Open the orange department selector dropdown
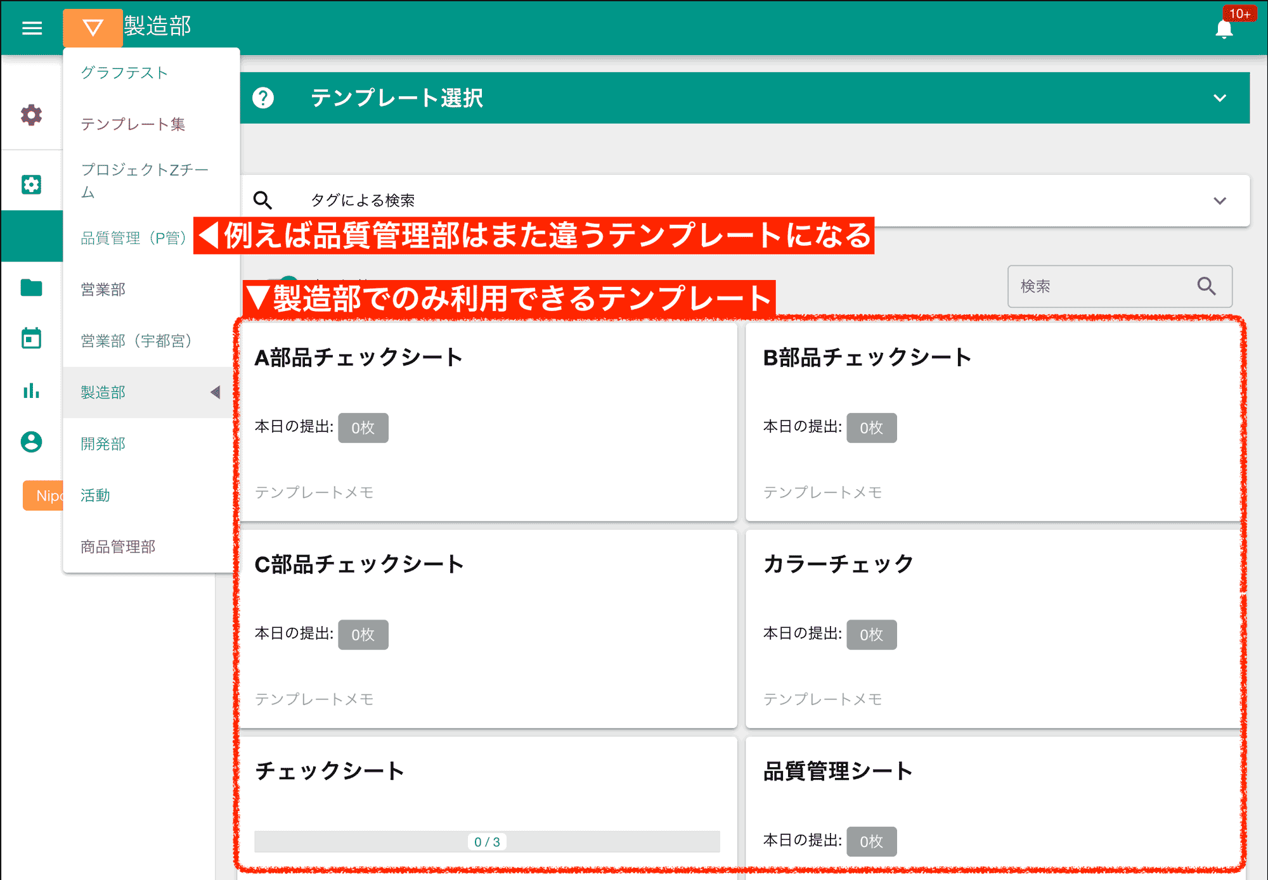Image resolution: width=1268 pixels, height=880 pixels. (x=93, y=27)
